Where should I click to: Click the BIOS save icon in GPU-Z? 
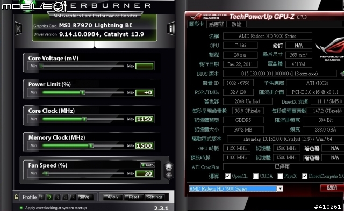[342, 74]
